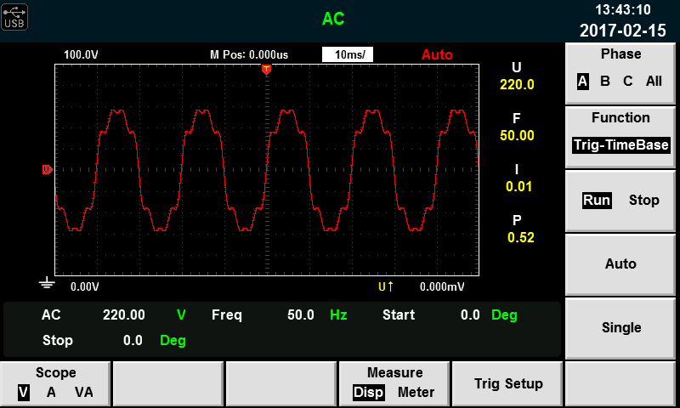The image size is (680, 408).
Task: Choose Measure Meter option
Action: click(x=416, y=393)
